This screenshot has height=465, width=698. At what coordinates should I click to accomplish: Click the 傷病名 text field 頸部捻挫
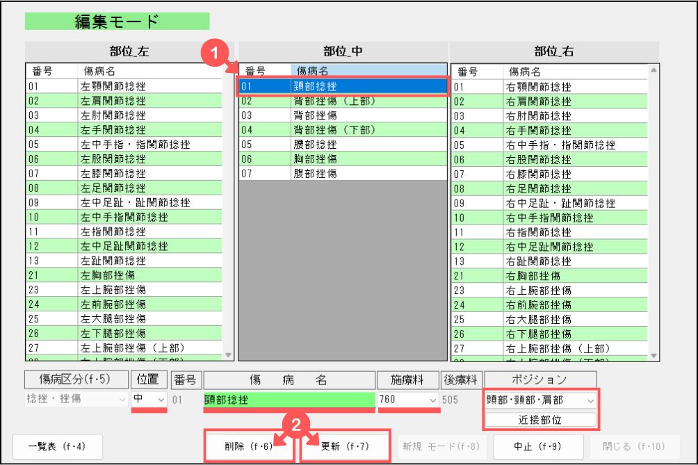pos(288,400)
